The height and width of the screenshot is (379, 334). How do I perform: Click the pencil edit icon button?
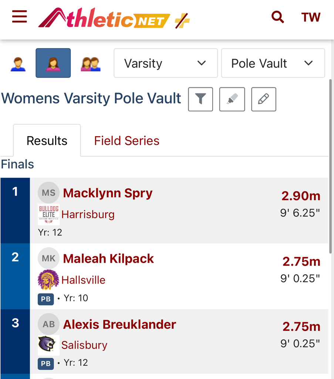pyautogui.click(x=263, y=99)
